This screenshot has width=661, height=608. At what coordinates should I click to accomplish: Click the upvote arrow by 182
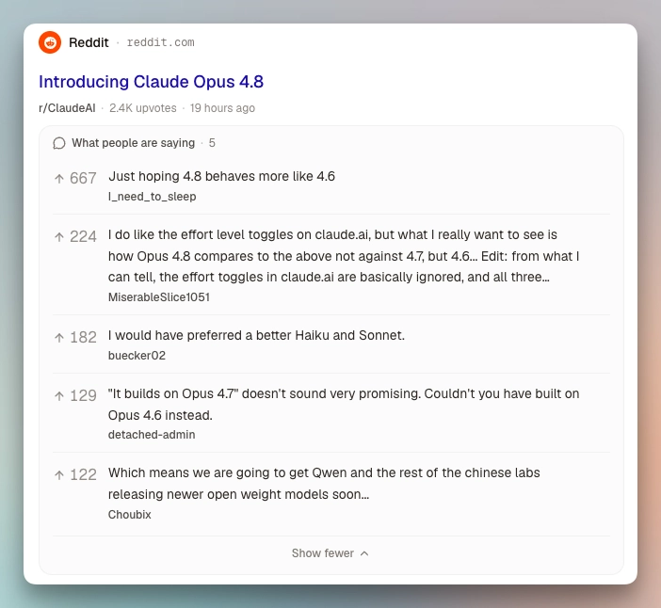coord(59,338)
